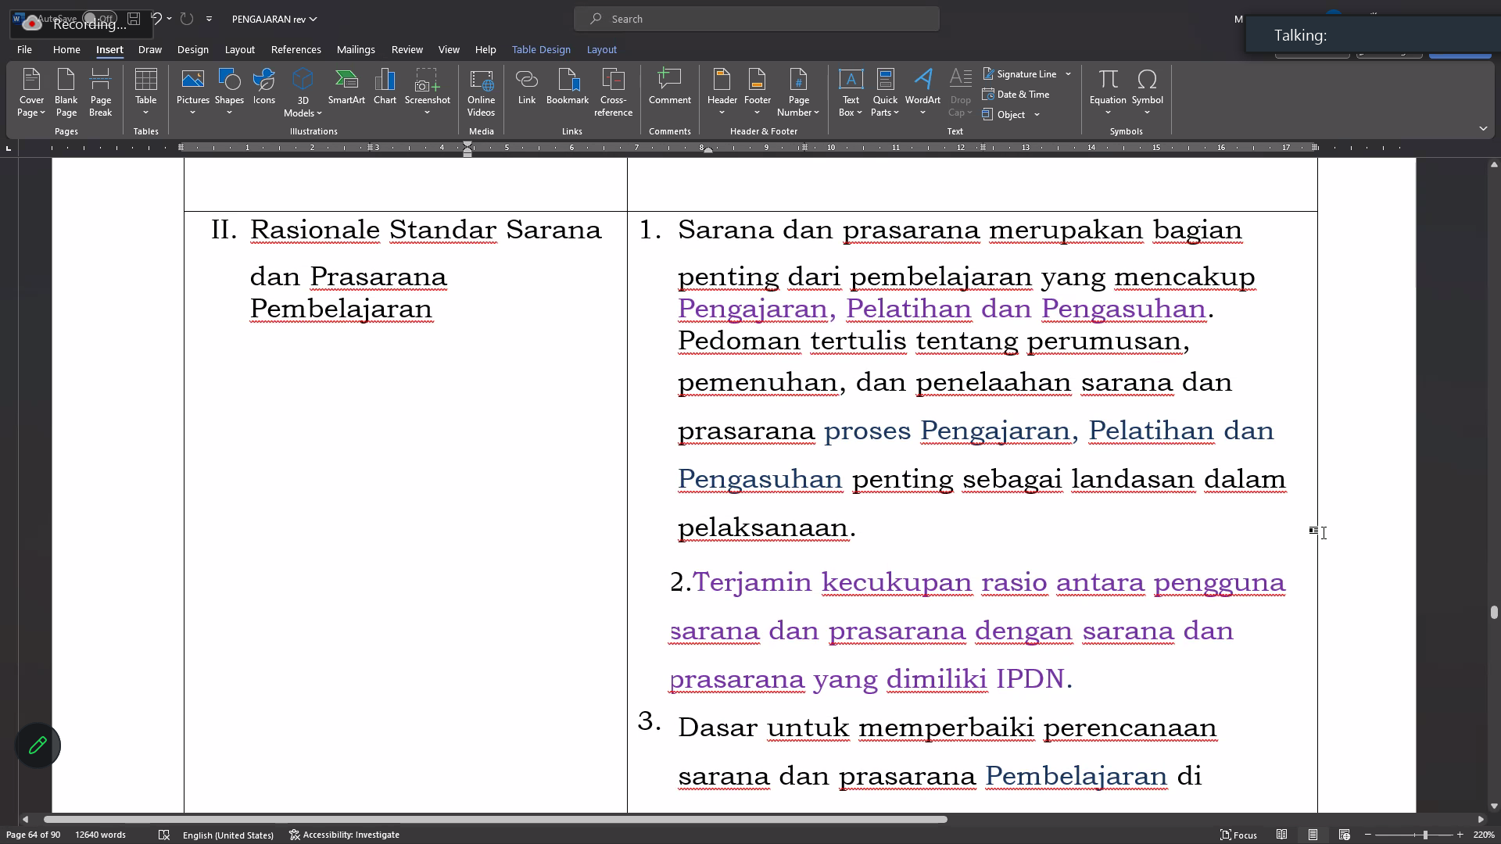
Task: Click the English (United States) language indicator
Action: coord(228,835)
